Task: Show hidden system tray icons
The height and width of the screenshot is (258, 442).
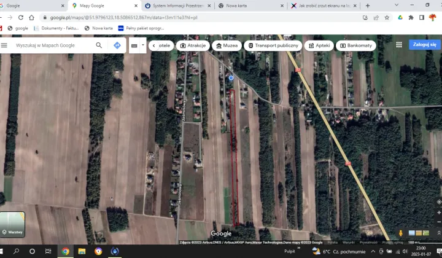Action: click(x=373, y=251)
